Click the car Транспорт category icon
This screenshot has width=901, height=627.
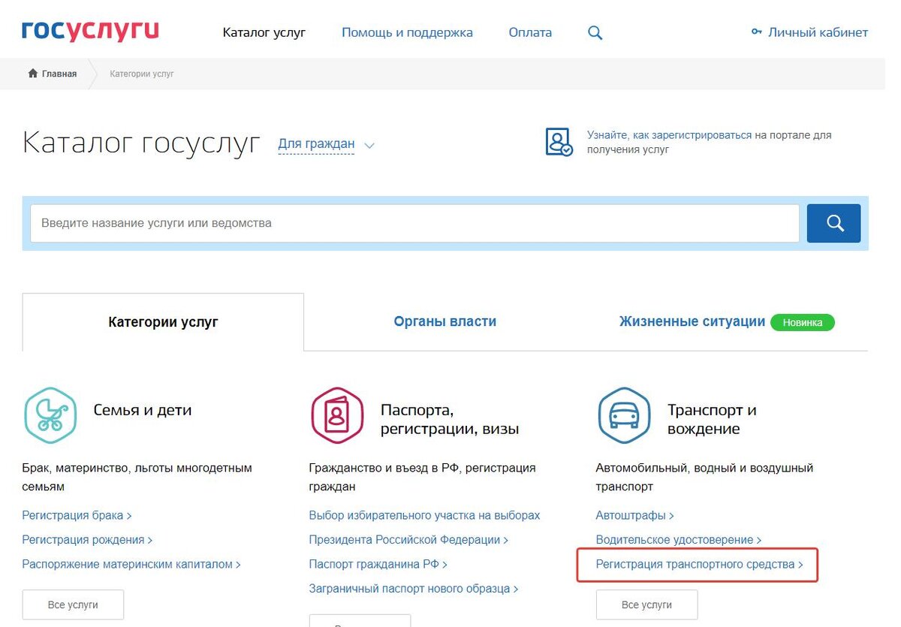click(x=624, y=415)
